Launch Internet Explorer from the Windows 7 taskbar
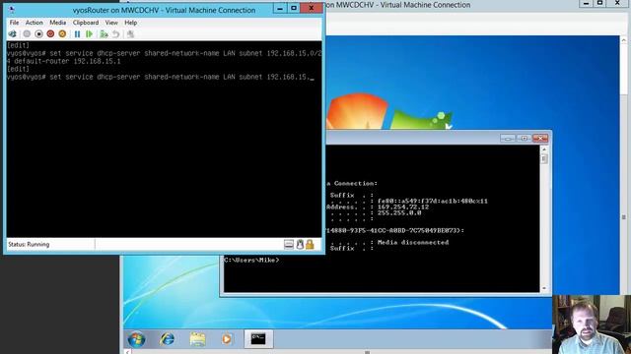 167,339
